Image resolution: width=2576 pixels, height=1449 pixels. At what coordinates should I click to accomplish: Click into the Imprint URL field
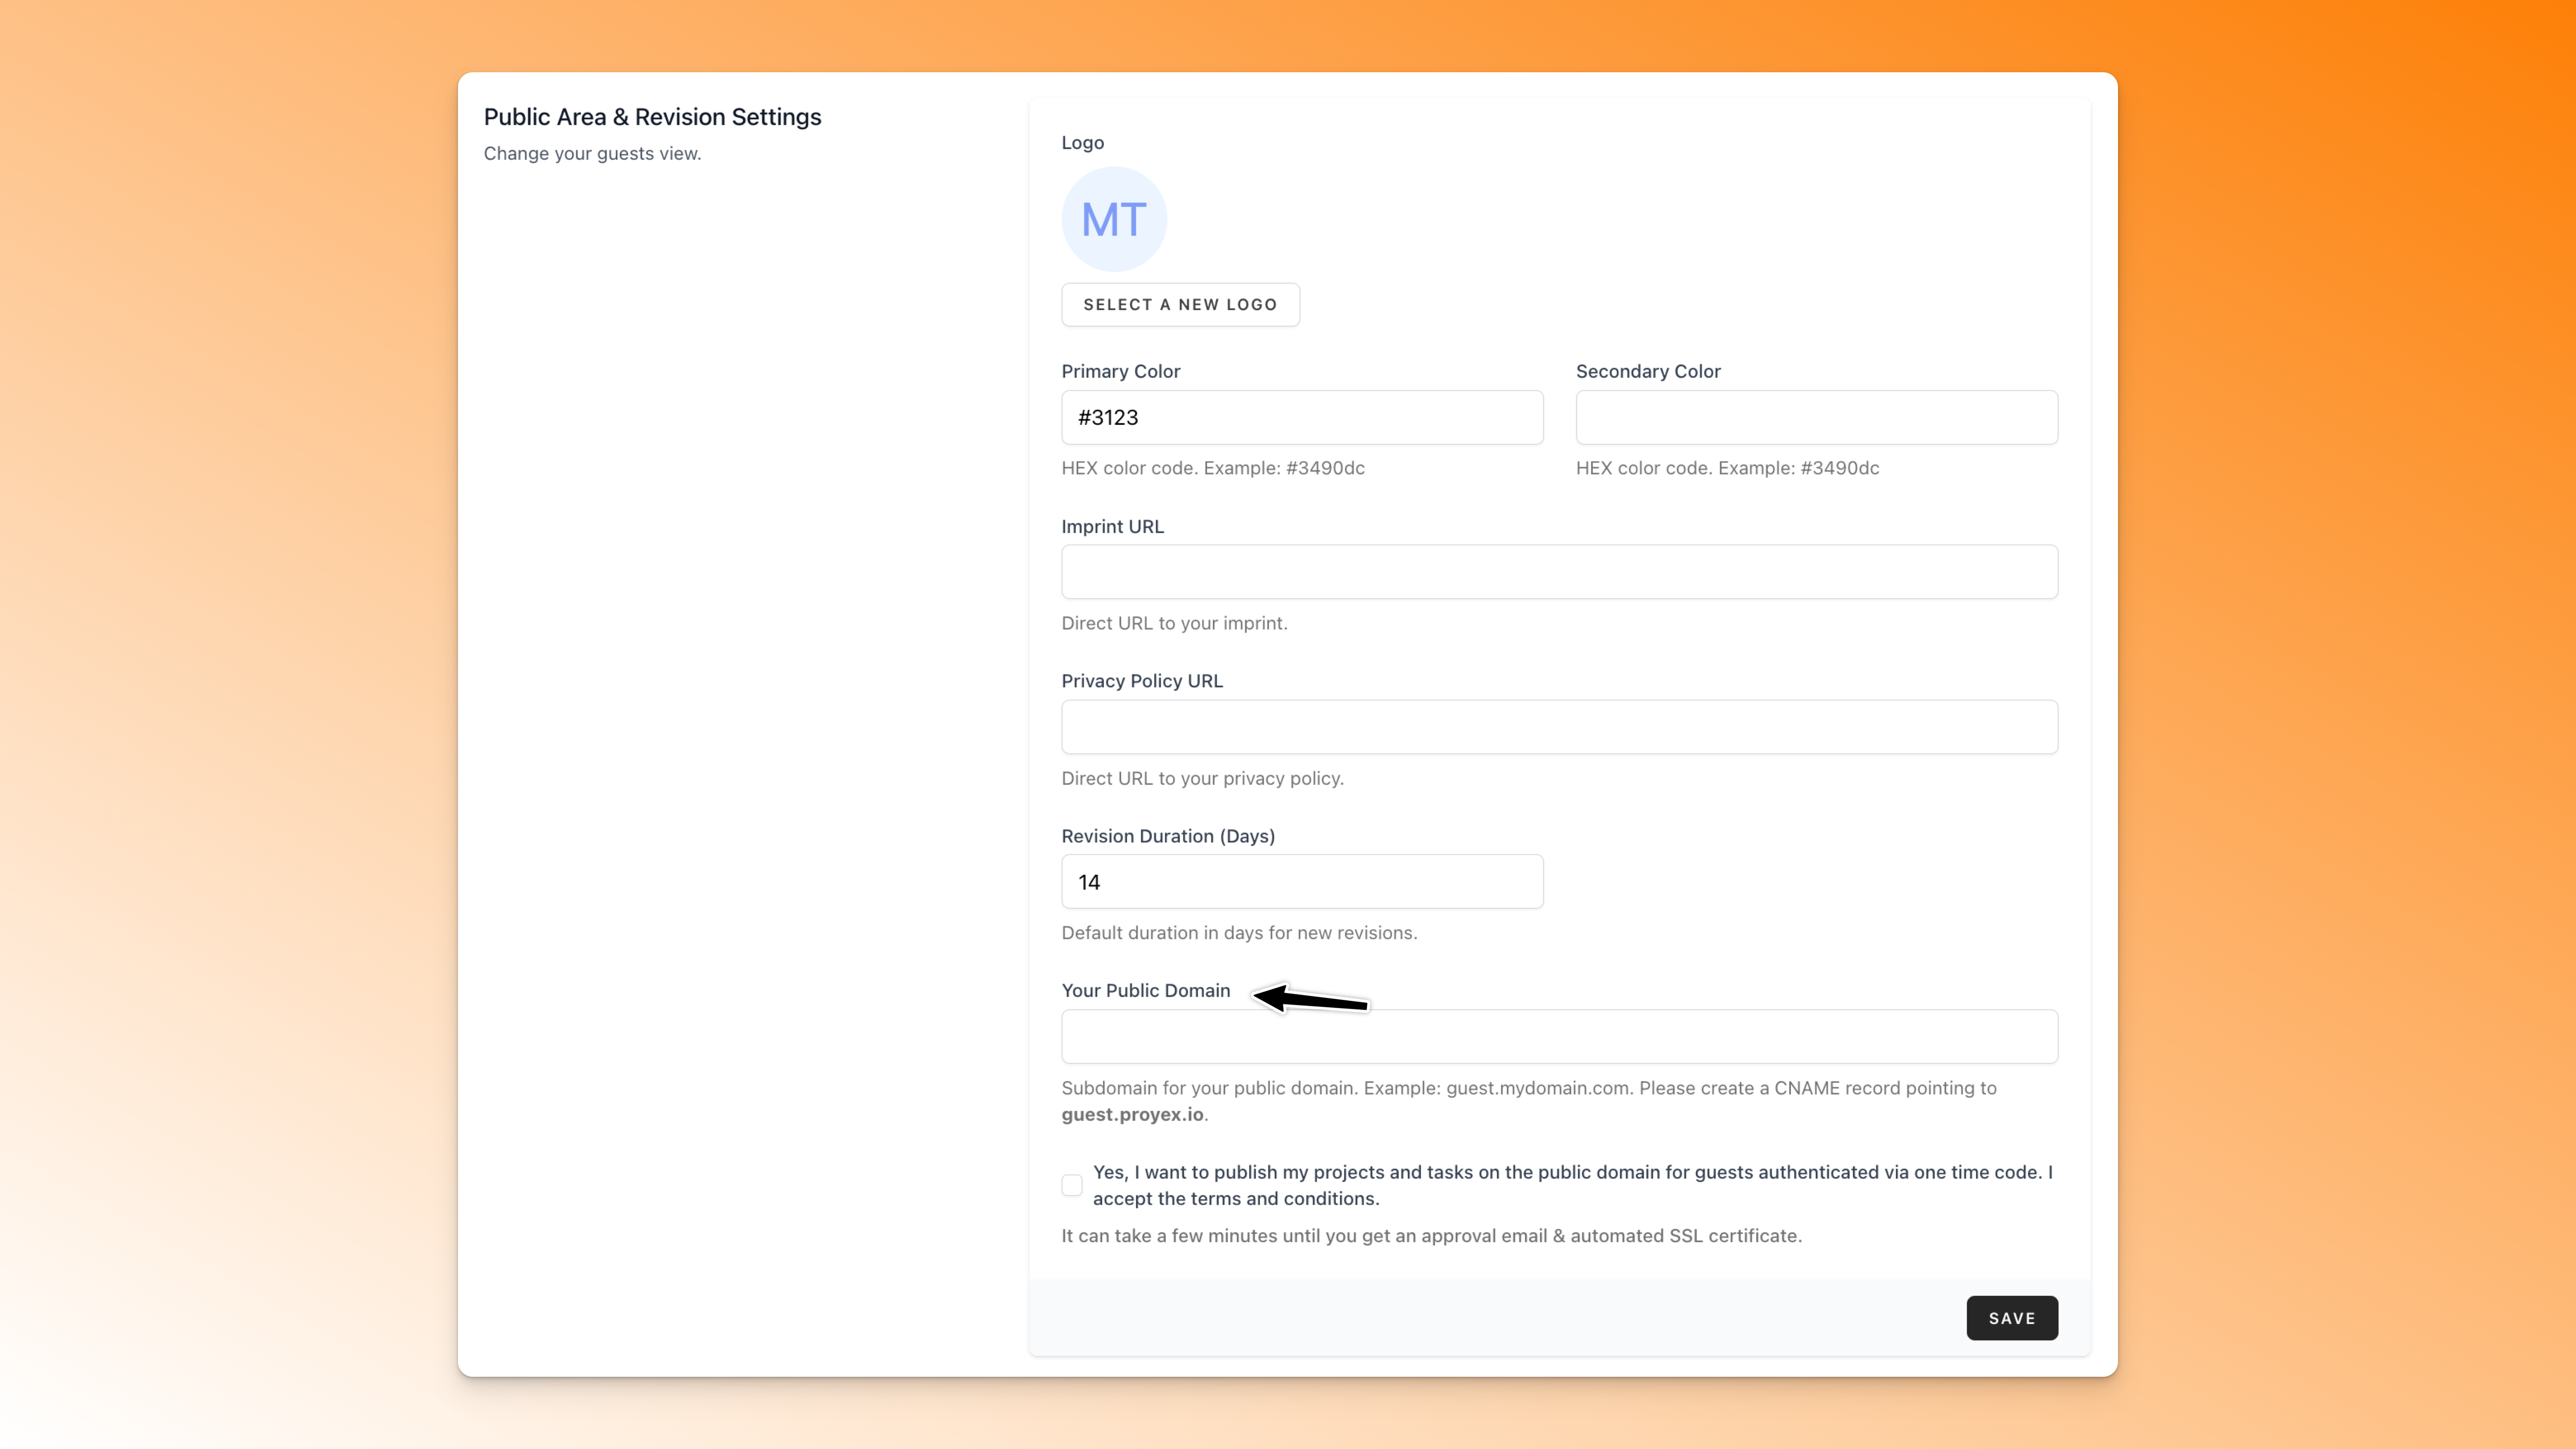coord(1559,572)
